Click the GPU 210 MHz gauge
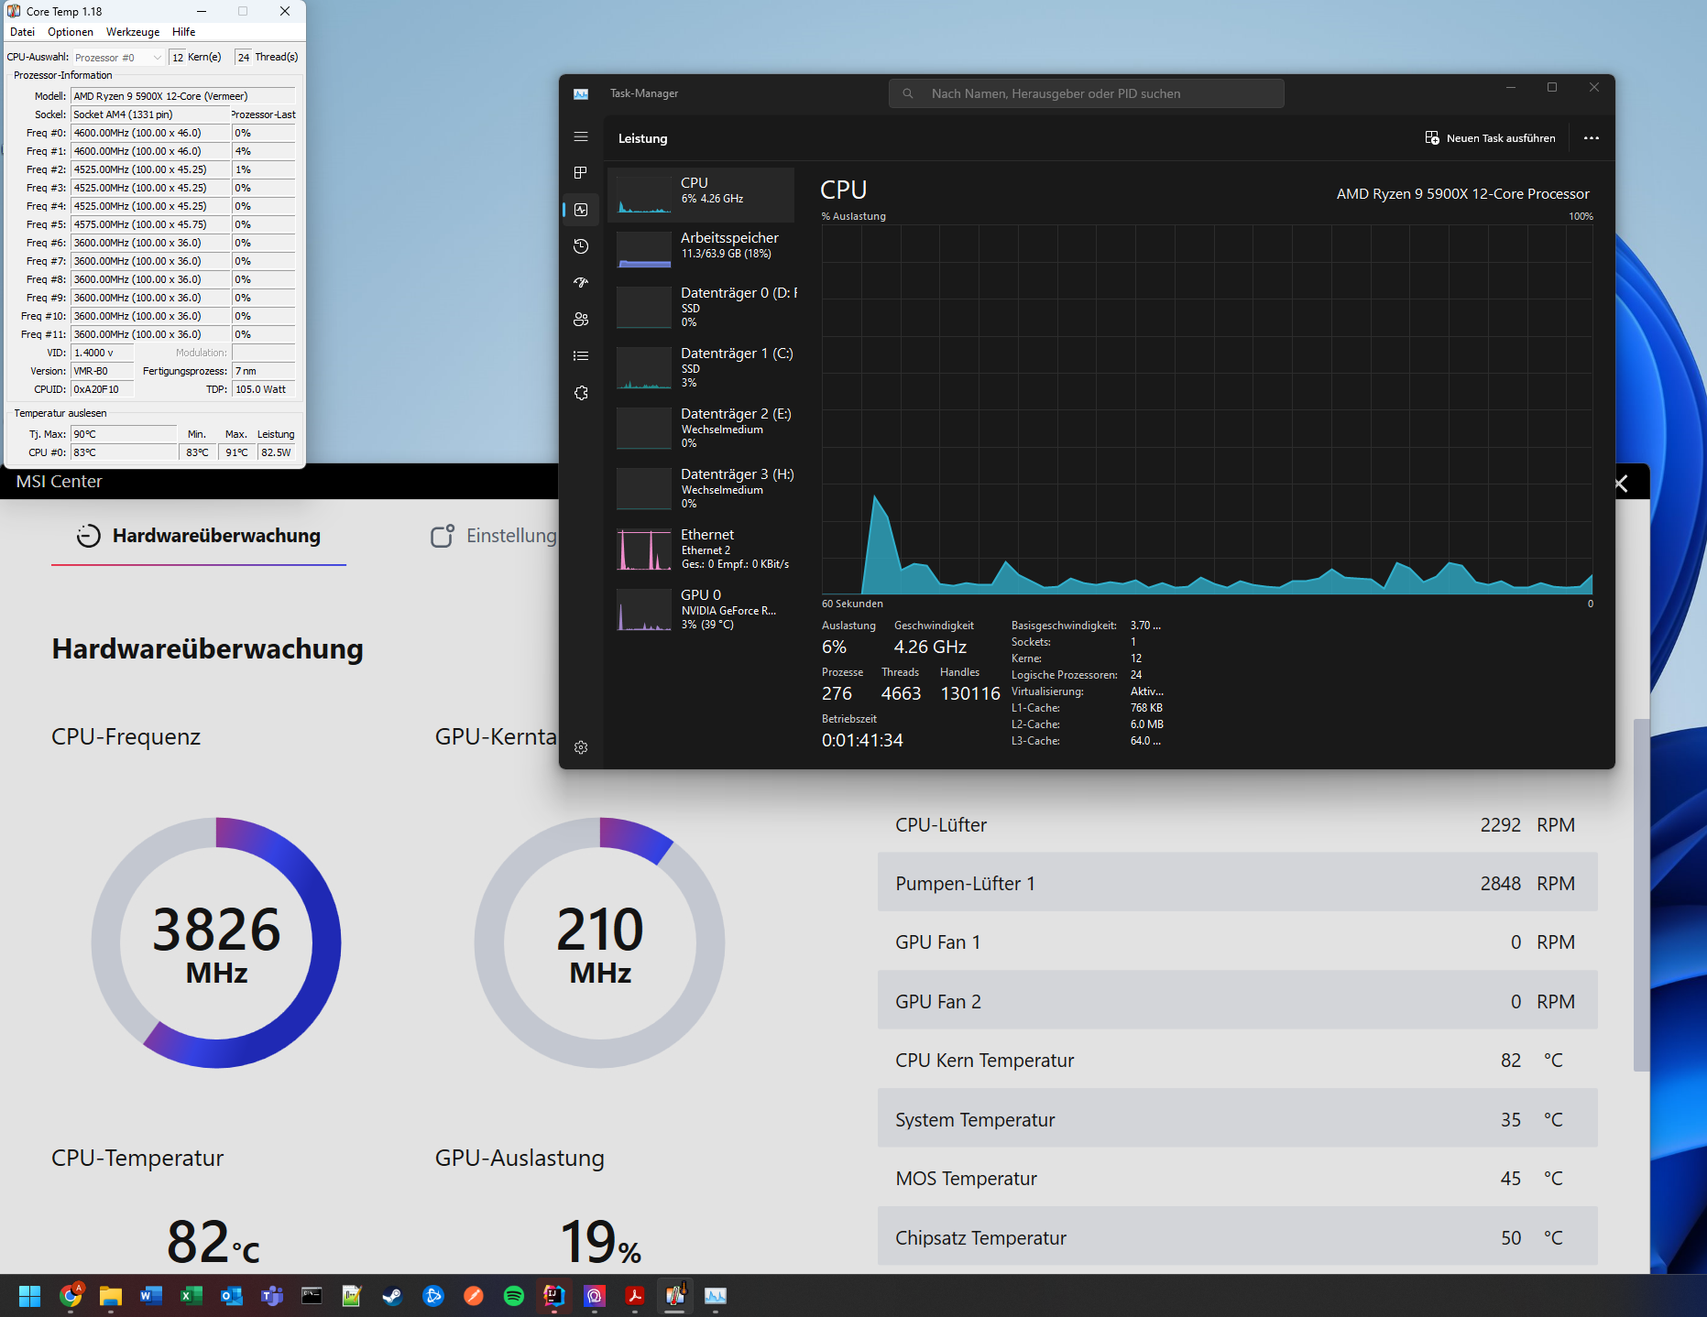This screenshot has height=1317, width=1707. 600,942
